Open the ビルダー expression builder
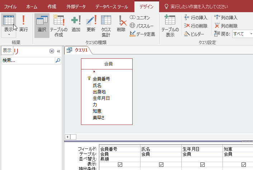The image size is (253, 170). pos(194,34)
